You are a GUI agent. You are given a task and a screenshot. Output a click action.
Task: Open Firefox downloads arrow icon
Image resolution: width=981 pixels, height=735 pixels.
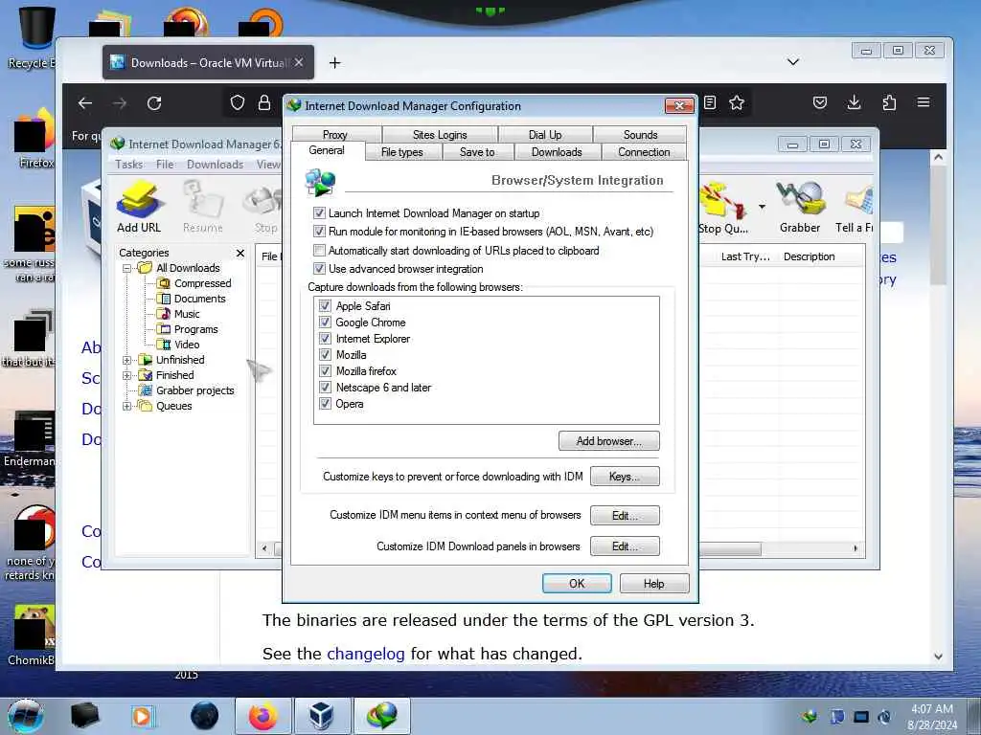pos(854,102)
